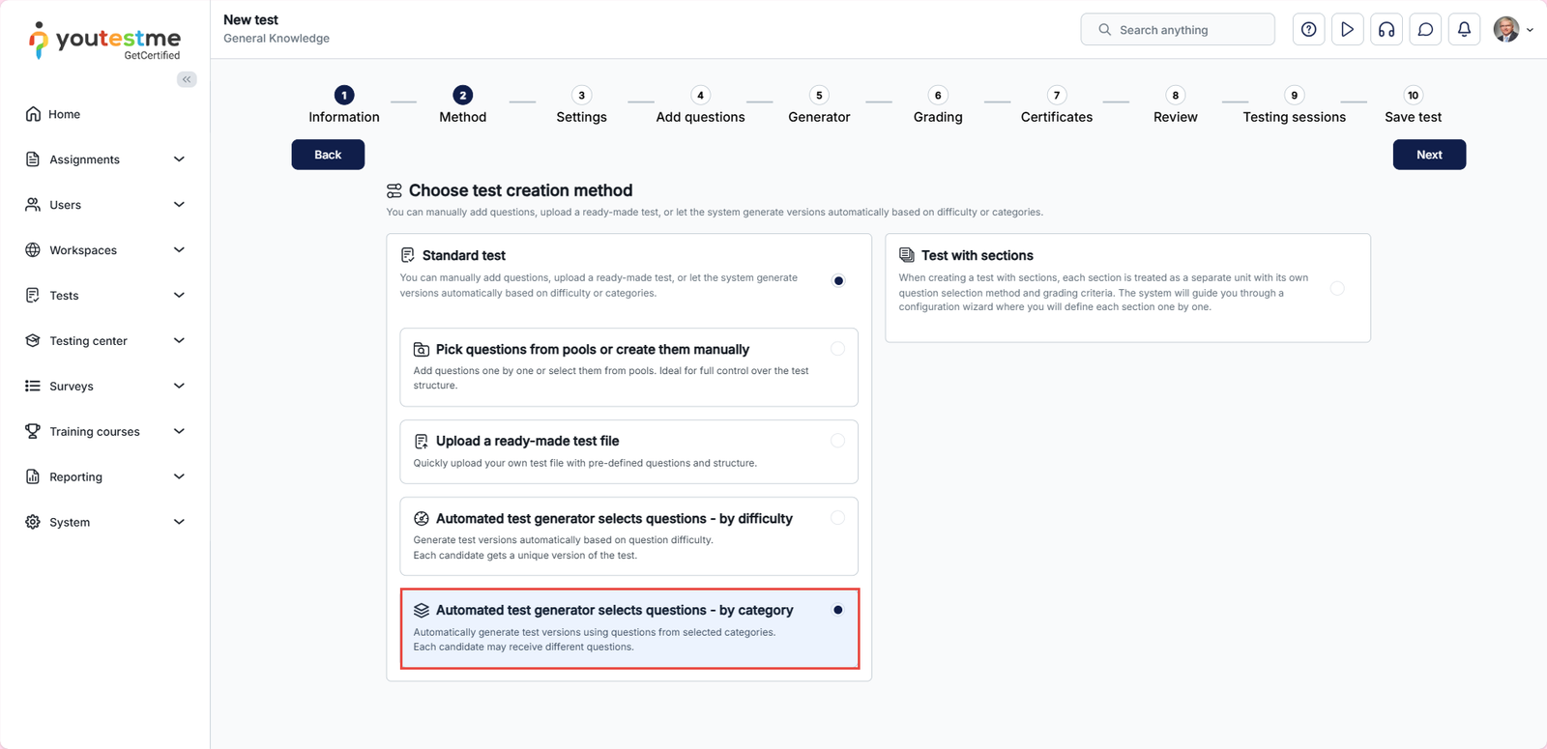This screenshot has width=1547, height=749.
Task: Expand the Assignments menu chevron
Action: click(x=179, y=159)
